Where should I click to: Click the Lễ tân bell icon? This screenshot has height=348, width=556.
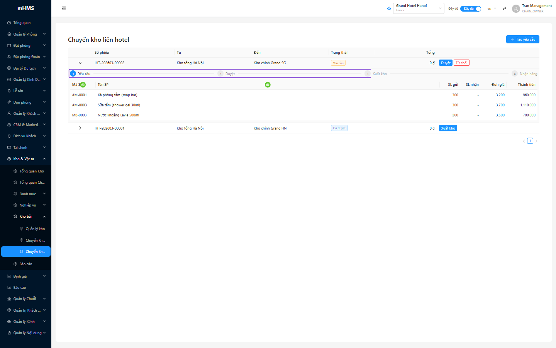click(x=9, y=91)
